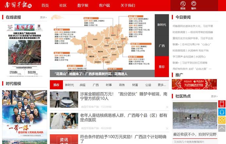Open 最近收获不小，拍到罕见野 post title
Viewport: 226px width, 144px height.
pyautogui.click(x=195, y=135)
